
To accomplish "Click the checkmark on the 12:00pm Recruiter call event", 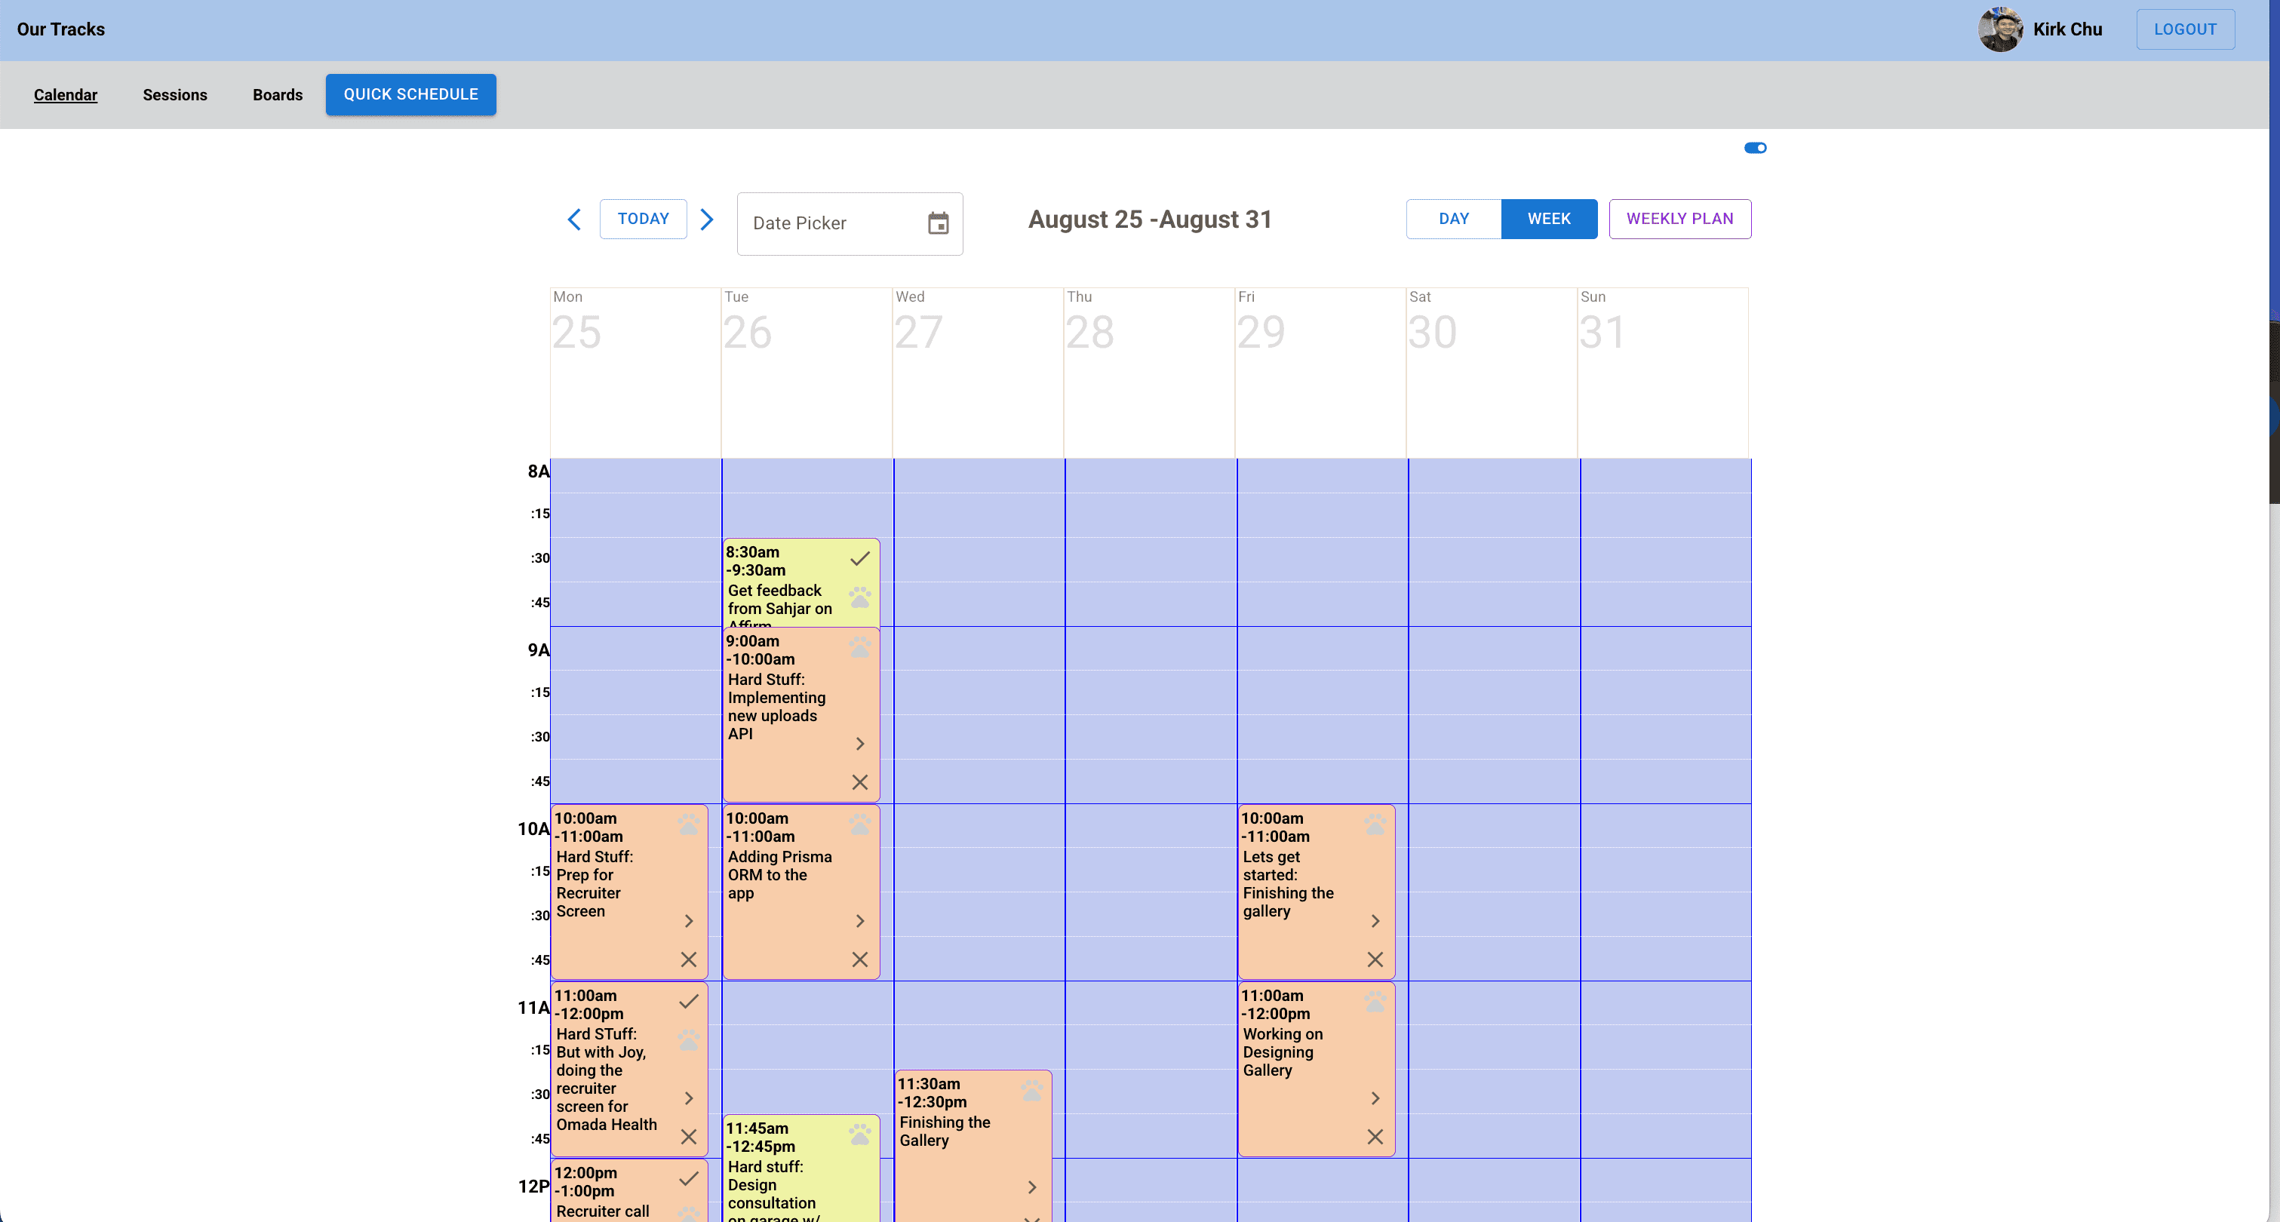I will pos(689,1179).
